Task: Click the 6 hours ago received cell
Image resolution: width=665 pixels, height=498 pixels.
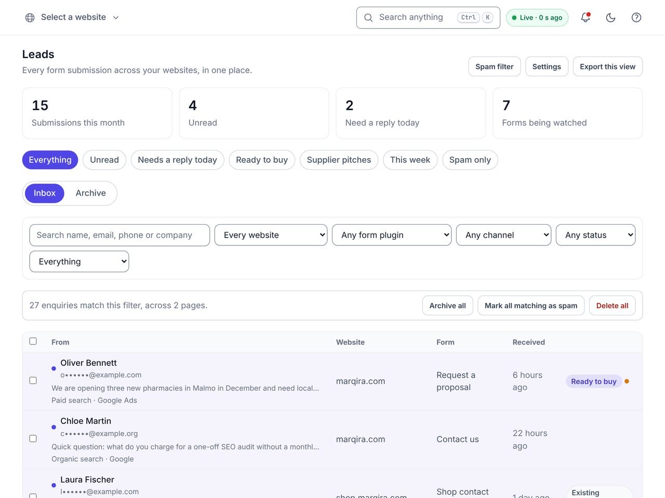Action: point(527,381)
